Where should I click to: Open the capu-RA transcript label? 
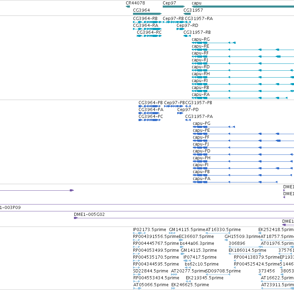click(x=201, y=95)
